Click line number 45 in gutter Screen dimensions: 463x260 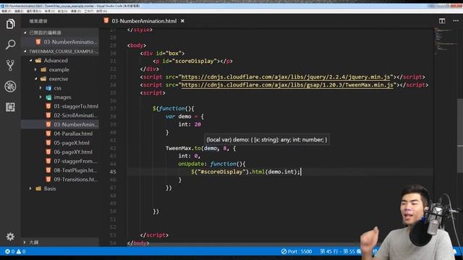tap(113, 172)
